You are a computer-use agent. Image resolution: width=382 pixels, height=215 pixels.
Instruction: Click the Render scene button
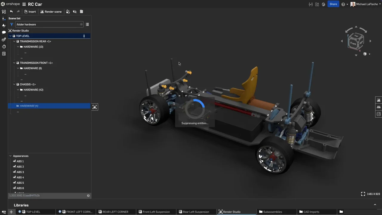coord(51,12)
